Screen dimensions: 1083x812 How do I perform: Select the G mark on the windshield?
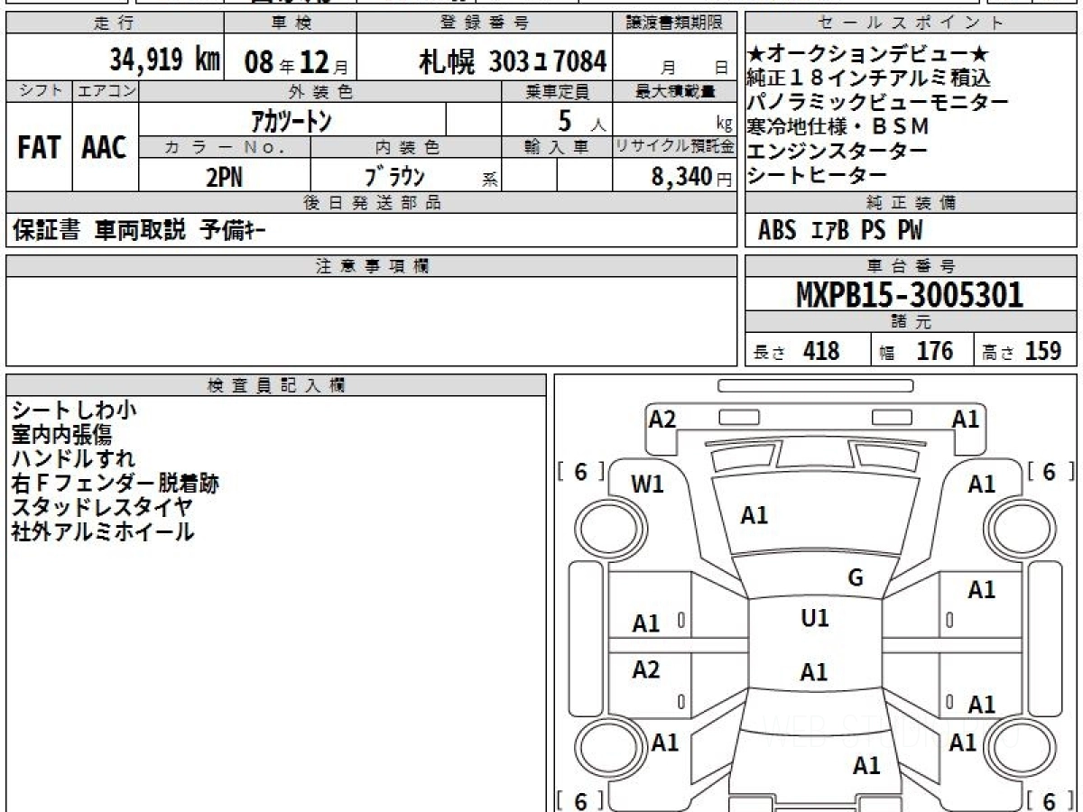(856, 578)
